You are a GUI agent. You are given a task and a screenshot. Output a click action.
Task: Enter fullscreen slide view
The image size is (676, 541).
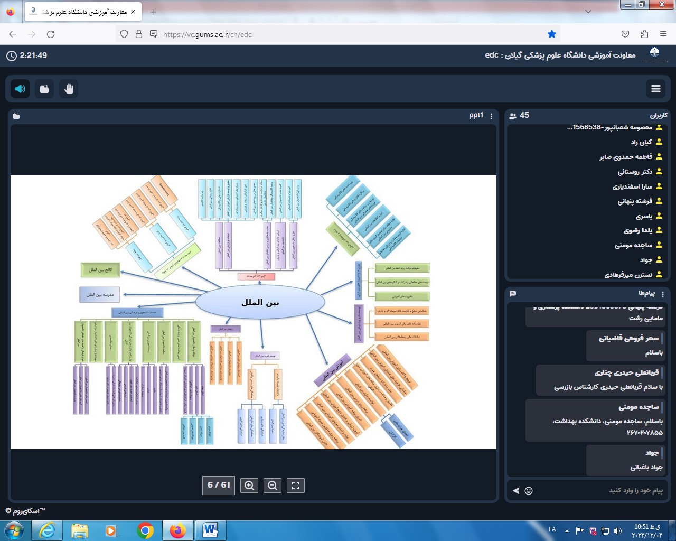pyautogui.click(x=296, y=486)
